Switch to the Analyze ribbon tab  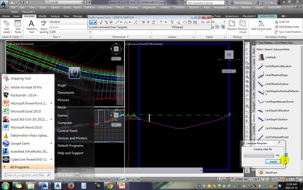click(x=55, y=16)
